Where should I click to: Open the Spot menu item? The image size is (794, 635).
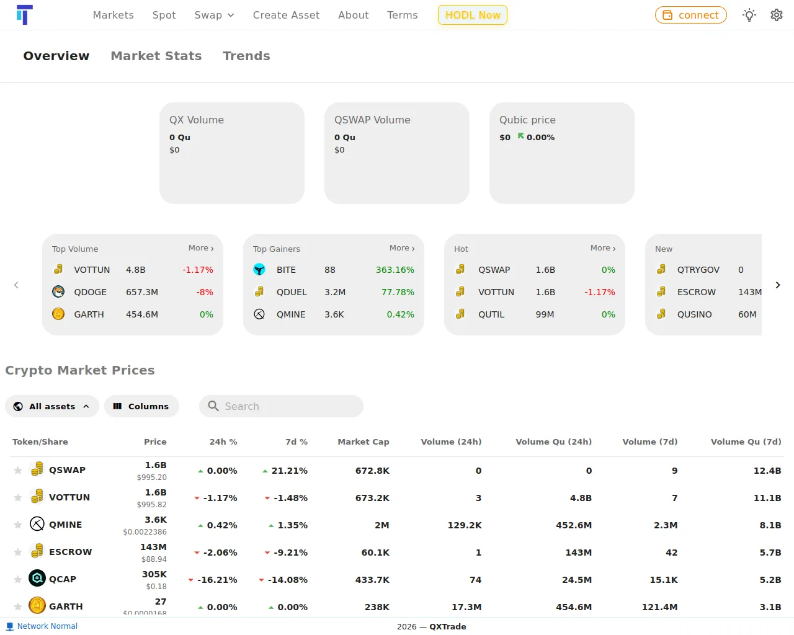click(164, 15)
